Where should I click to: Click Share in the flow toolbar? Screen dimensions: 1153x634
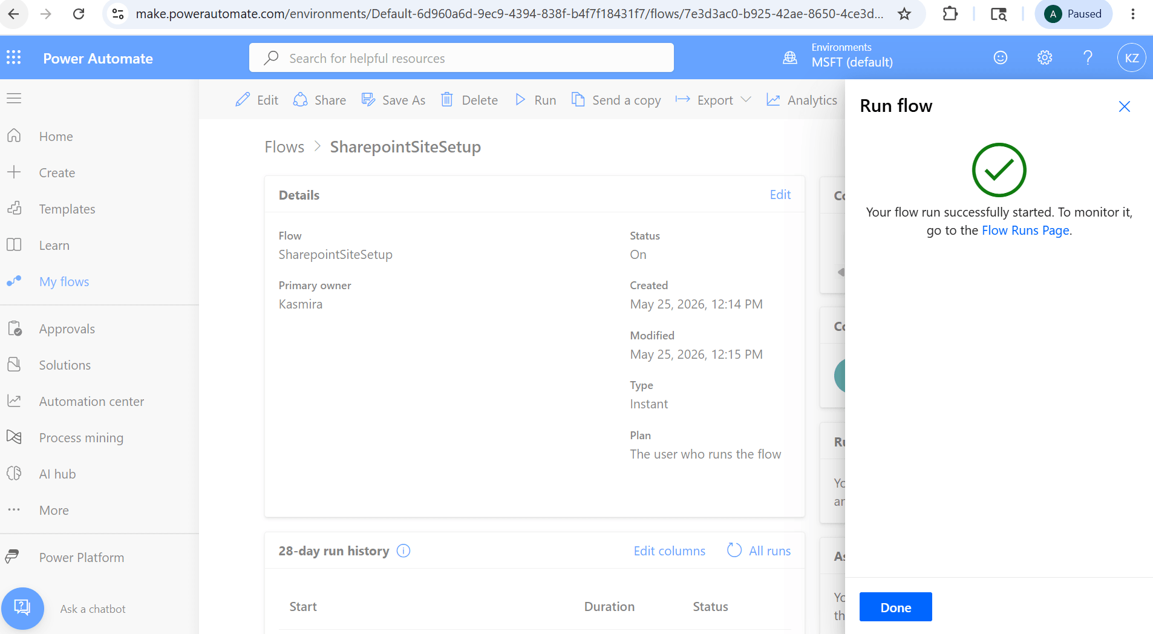(319, 100)
